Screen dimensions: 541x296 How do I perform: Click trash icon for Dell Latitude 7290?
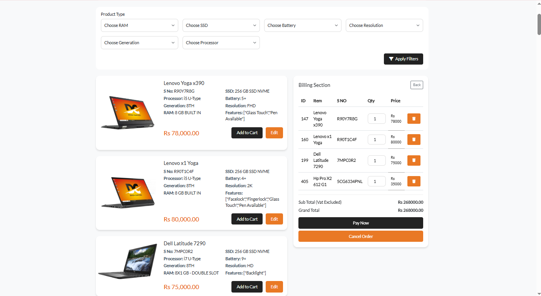coord(414,160)
